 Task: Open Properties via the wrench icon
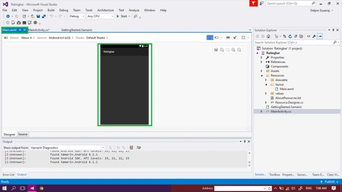pos(314,36)
